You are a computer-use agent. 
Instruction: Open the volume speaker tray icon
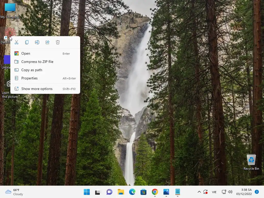(230, 192)
